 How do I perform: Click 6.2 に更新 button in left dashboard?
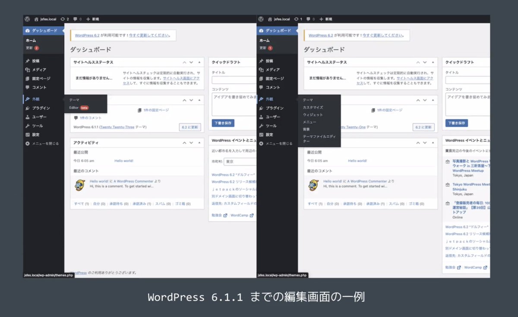click(190, 127)
